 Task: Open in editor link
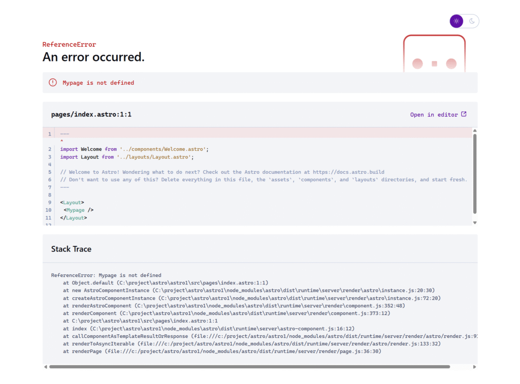click(x=434, y=115)
